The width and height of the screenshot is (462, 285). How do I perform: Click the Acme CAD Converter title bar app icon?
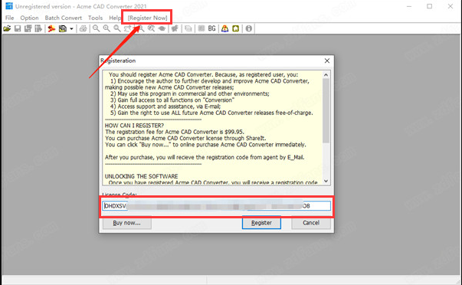[x=9, y=6]
